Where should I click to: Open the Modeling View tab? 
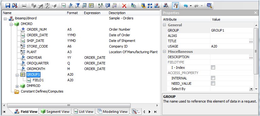click(x=113, y=112)
